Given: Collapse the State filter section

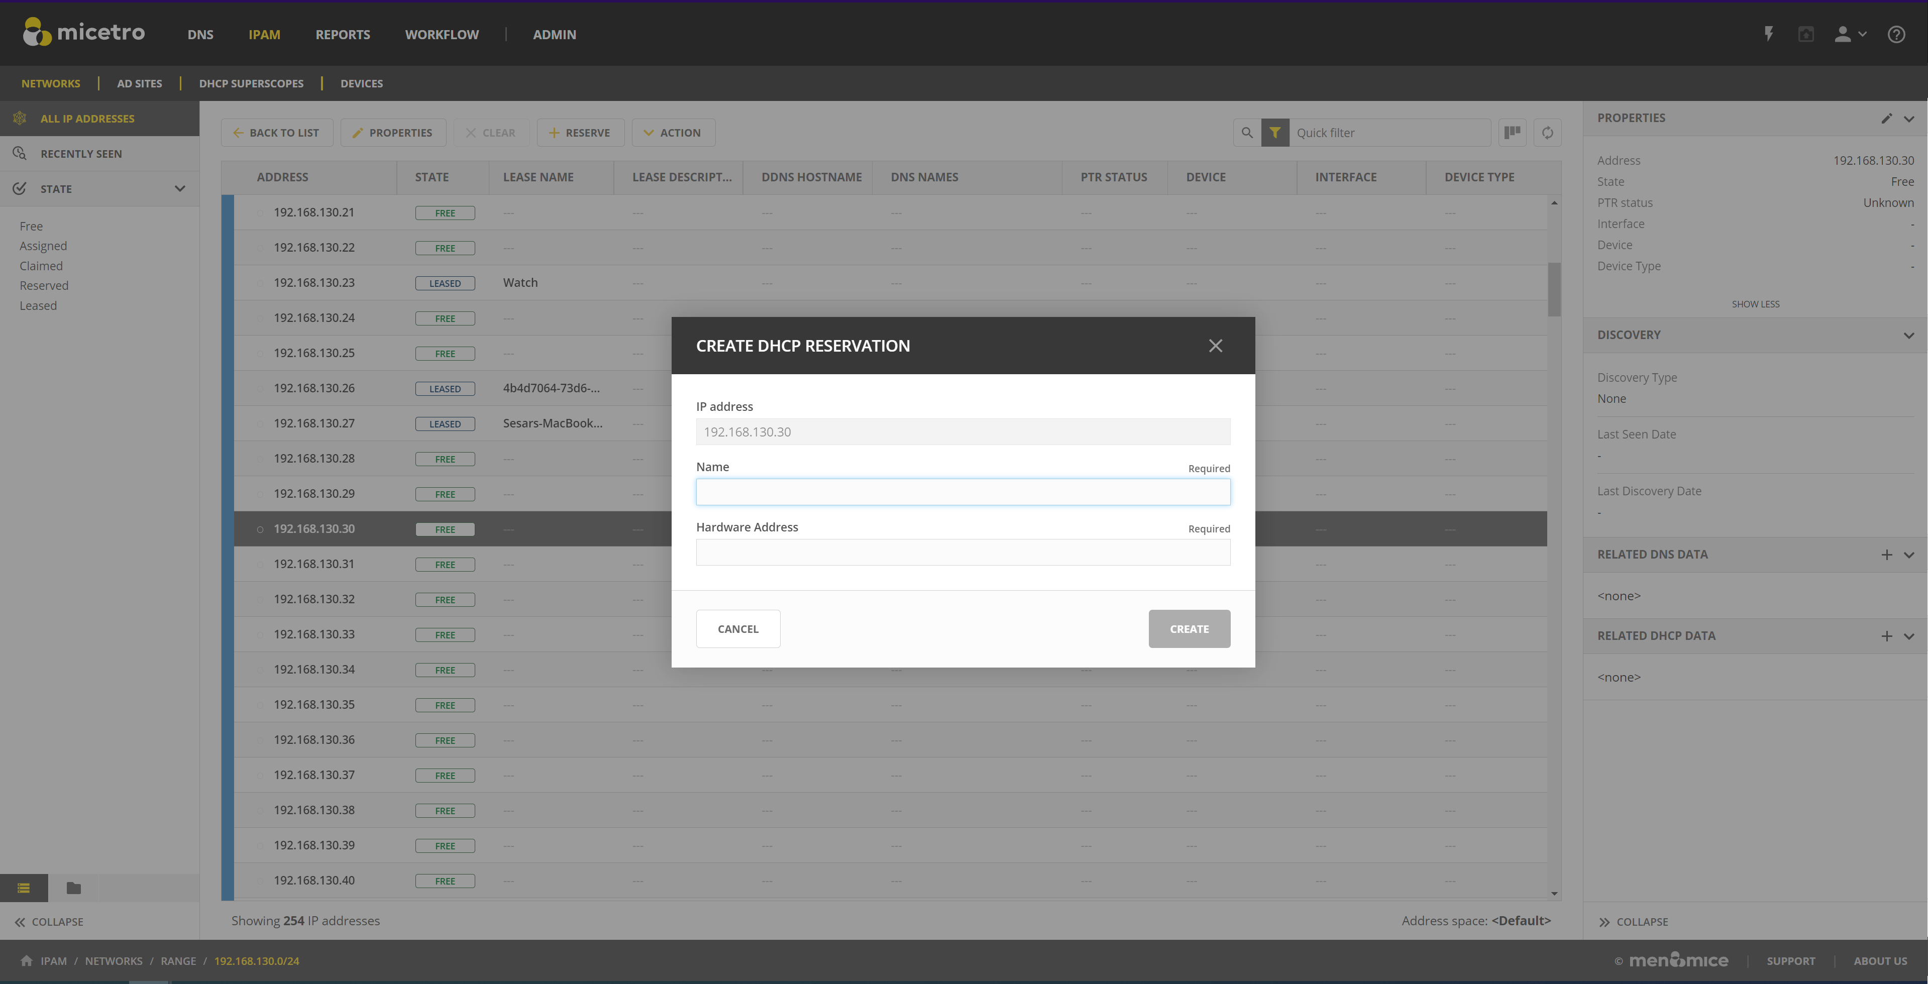Looking at the screenshot, I should pos(180,188).
